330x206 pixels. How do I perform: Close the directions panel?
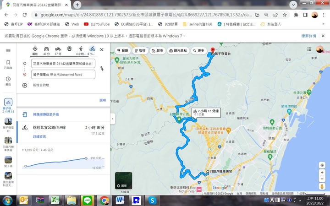click(x=102, y=50)
